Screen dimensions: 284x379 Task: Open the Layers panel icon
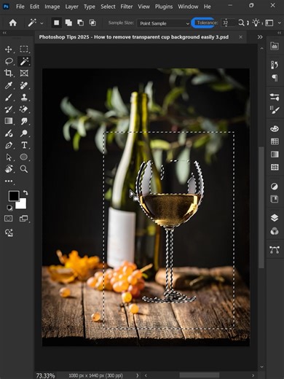pos(275,218)
